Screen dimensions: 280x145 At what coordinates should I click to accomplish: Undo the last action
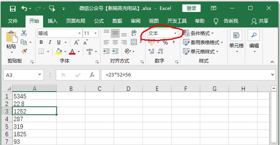[24, 8]
